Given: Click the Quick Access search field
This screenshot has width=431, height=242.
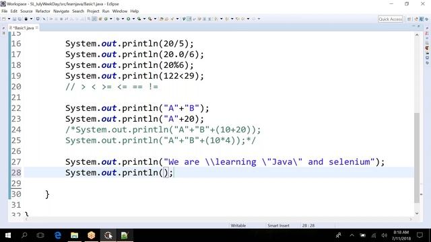Looking at the screenshot, I should pyautogui.click(x=391, y=19).
